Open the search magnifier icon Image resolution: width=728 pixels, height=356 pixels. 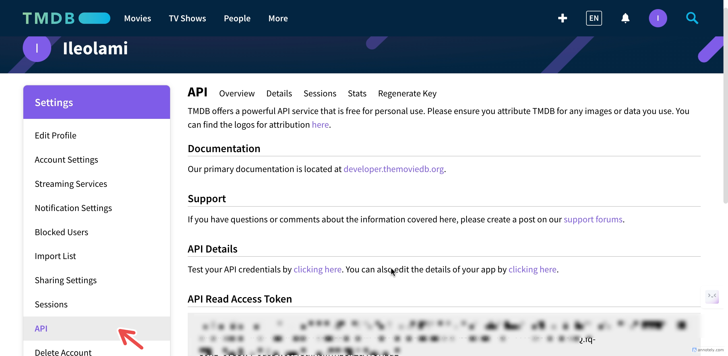click(x=692, y=18)
